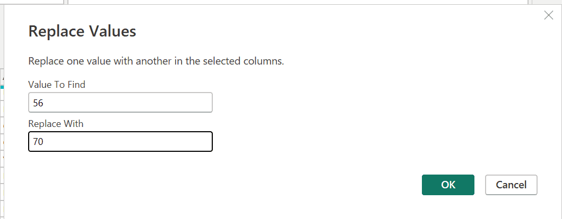Focus the Value To Find input field

click(120, 103)
